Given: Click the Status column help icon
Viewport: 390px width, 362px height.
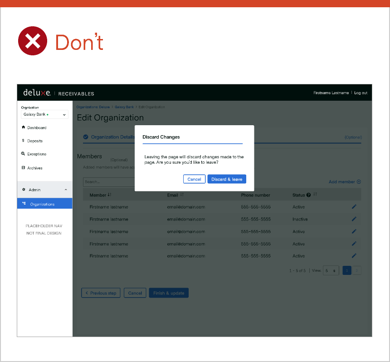Looking at the screenshot, I should [x=308, y=195].
